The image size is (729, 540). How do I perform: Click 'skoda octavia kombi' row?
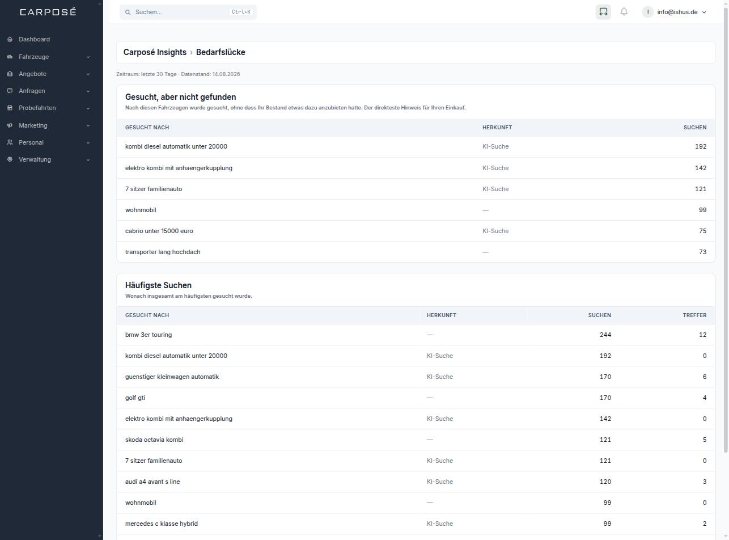point(416,440)
